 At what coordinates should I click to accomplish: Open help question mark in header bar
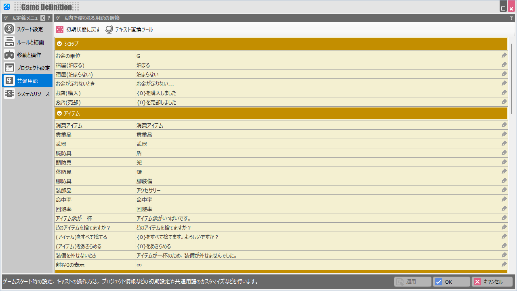511,18
